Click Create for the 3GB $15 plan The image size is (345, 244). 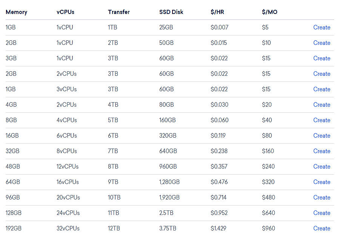tap(322, 58)
